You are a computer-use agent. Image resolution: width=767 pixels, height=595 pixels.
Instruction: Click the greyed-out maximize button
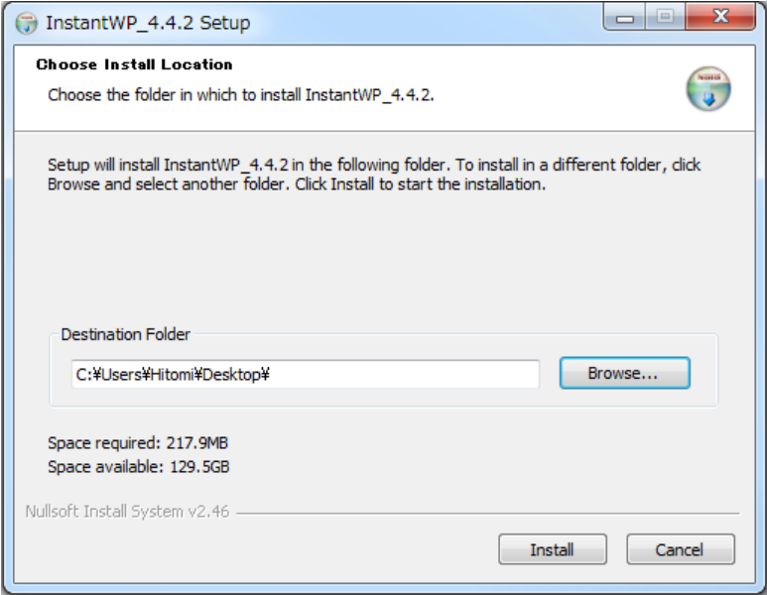coord(665,18)
